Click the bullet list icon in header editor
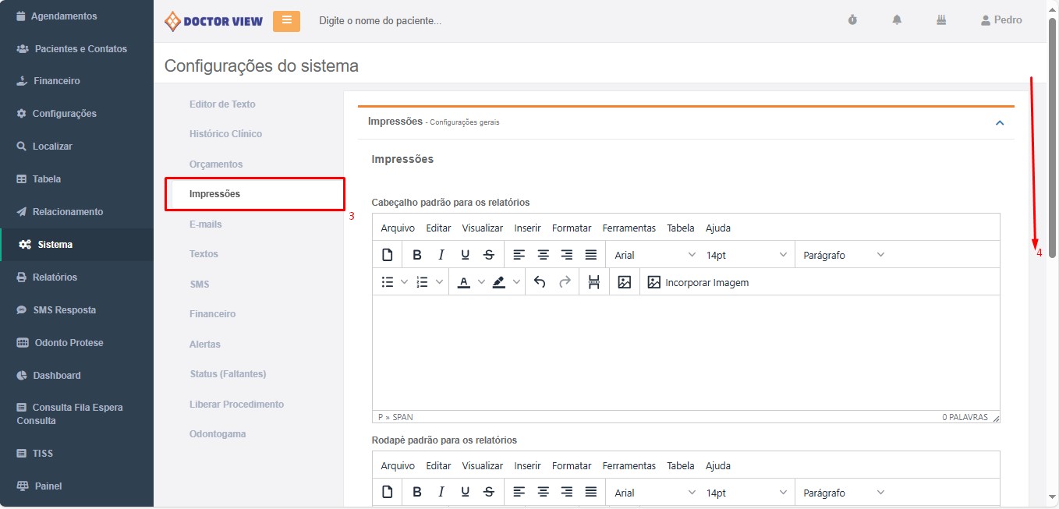The height and width of the screenshot is (509, 1059). point(388,282)
